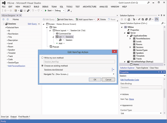Click the Sync with Active Document icon
Viewport: 167px width, 123px height.
139,19
